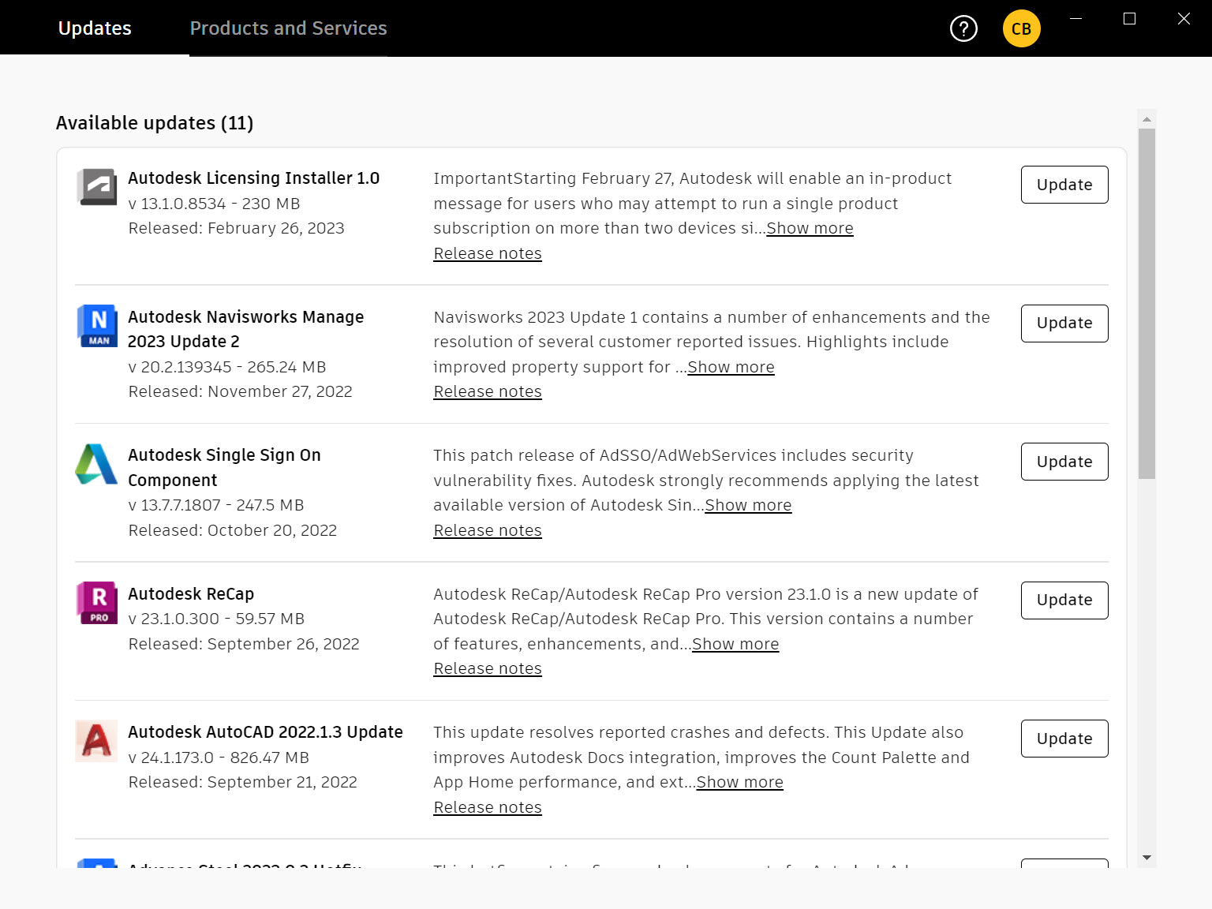
Task: Click the scrollbar up arrow
Action: [x=1147, y=119]
